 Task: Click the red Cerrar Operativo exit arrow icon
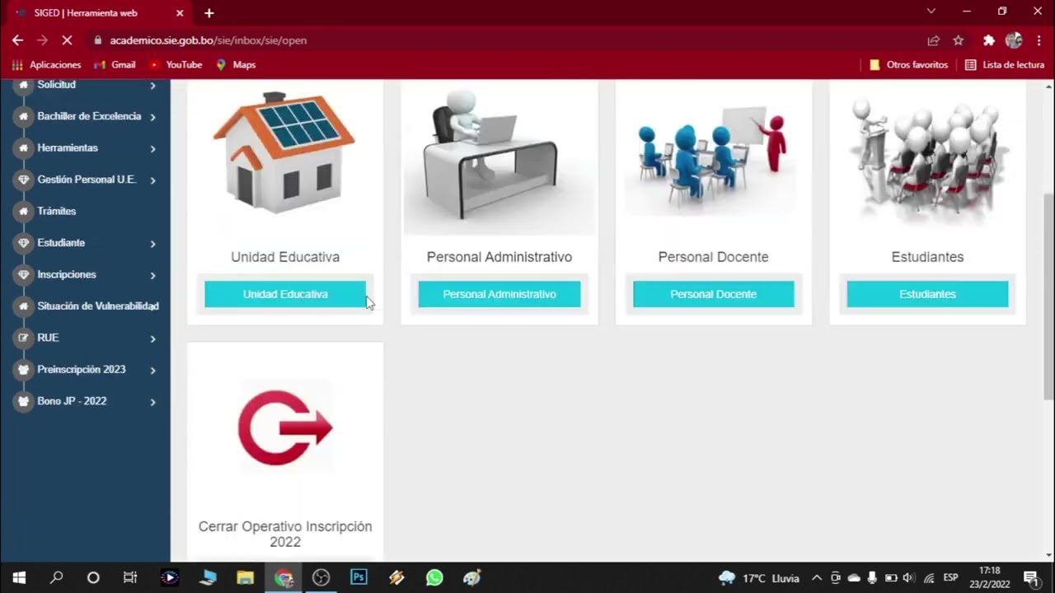[285, 427]
